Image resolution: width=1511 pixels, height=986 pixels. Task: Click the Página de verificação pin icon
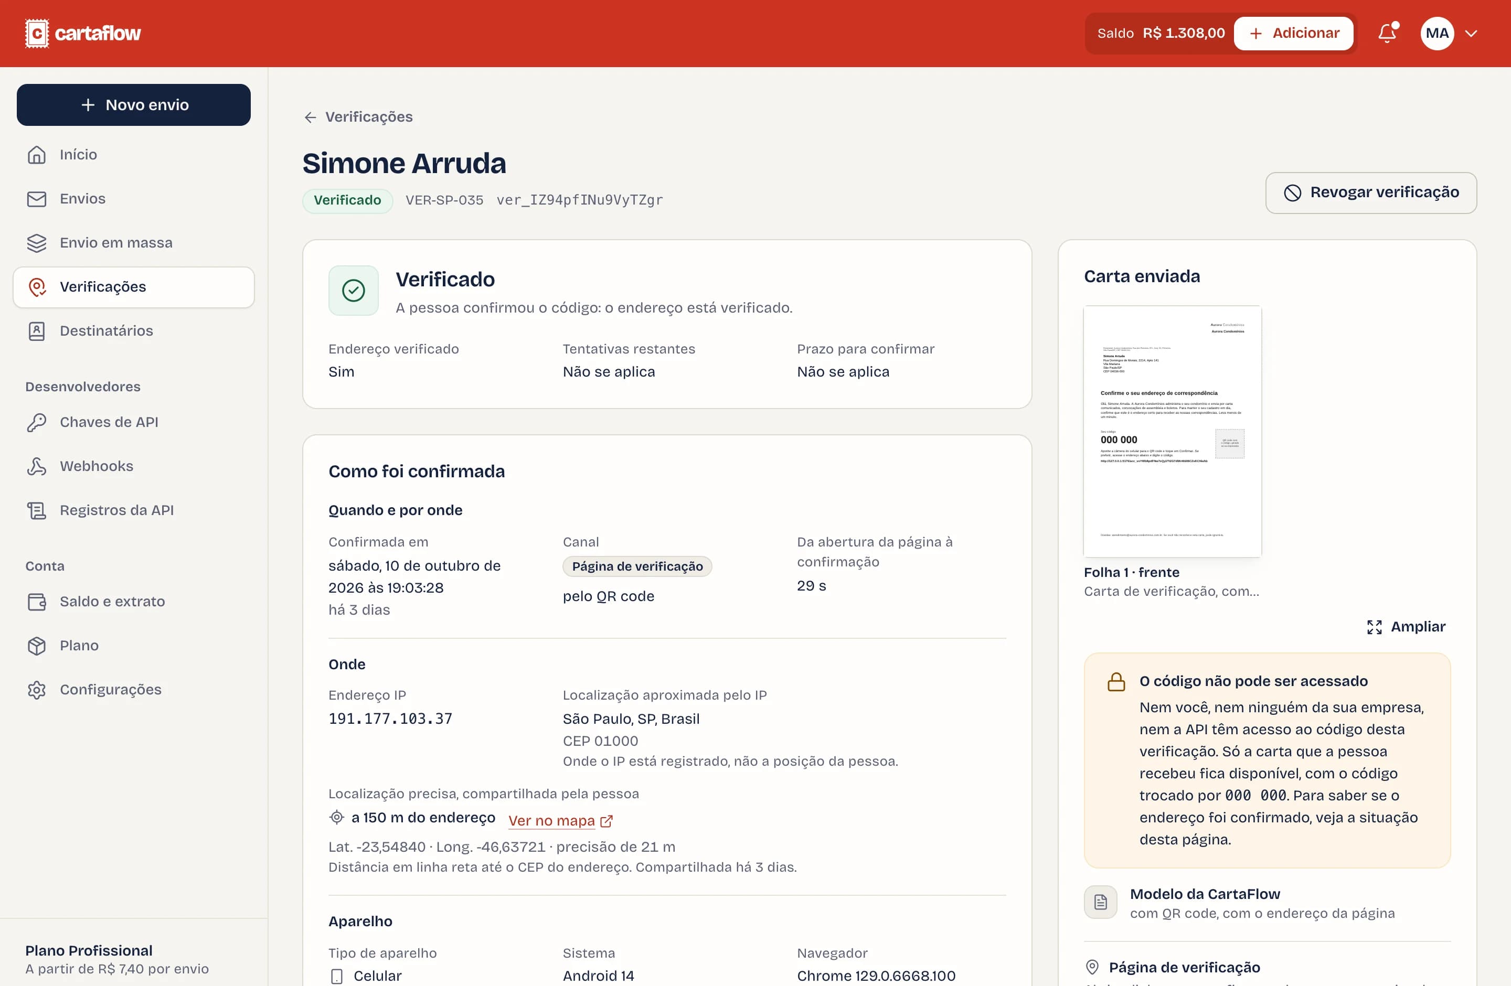(1092, 967)
